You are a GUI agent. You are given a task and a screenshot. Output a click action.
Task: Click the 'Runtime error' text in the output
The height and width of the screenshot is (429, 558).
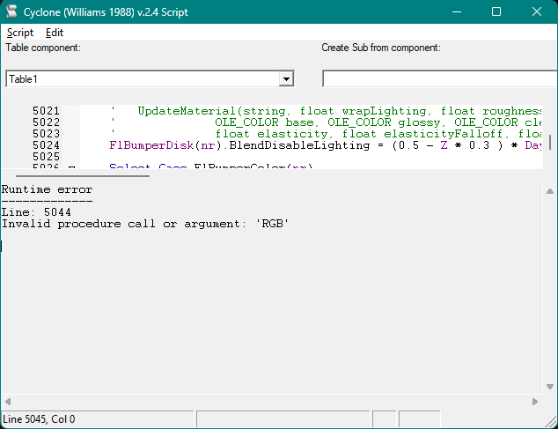tap(47, 189)
